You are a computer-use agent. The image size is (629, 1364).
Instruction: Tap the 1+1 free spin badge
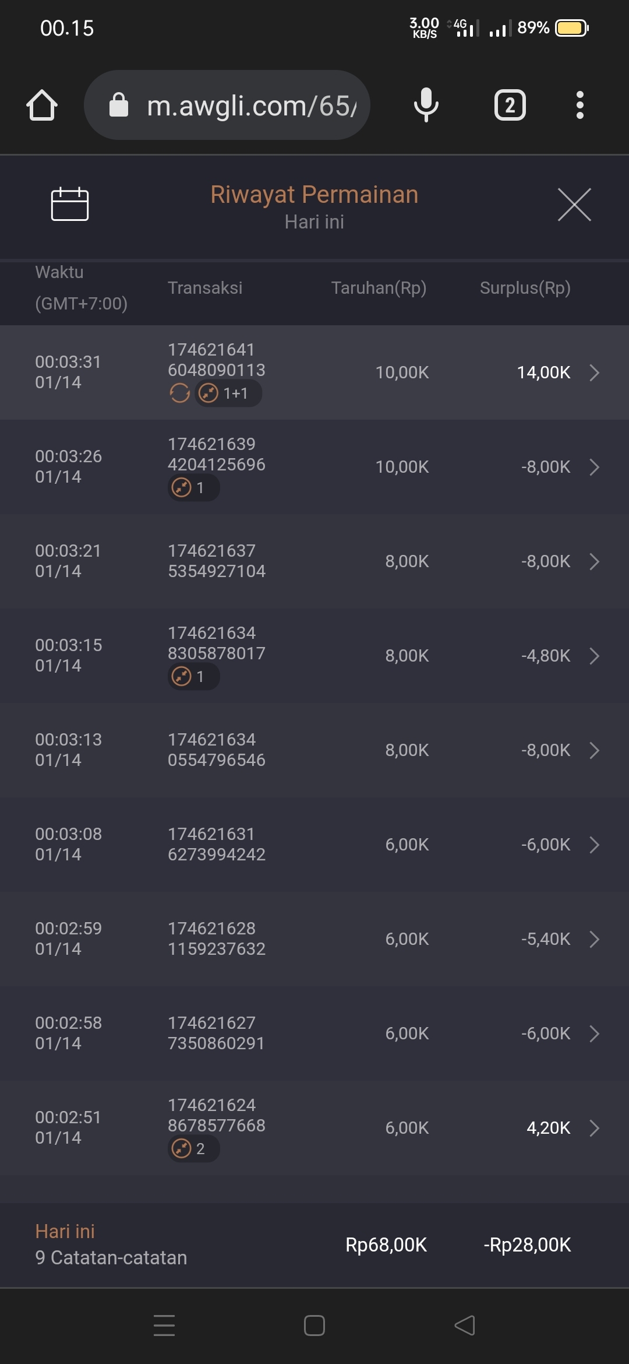pos(228,393)
